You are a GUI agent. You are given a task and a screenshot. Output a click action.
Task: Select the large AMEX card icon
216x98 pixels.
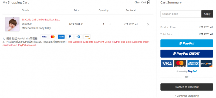pyautogui.click(x=193, y=64)
